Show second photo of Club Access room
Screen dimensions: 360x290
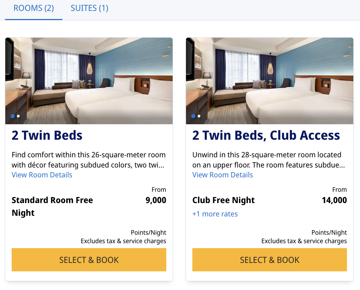click(199, 116)
